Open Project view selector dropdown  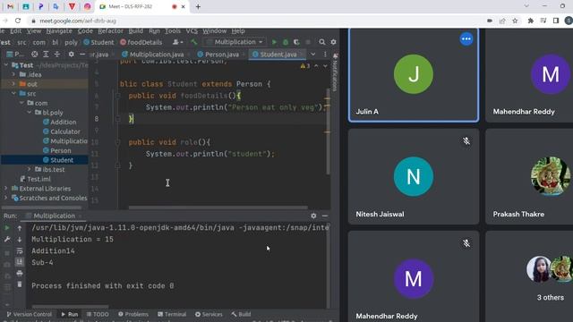point(14,54)
